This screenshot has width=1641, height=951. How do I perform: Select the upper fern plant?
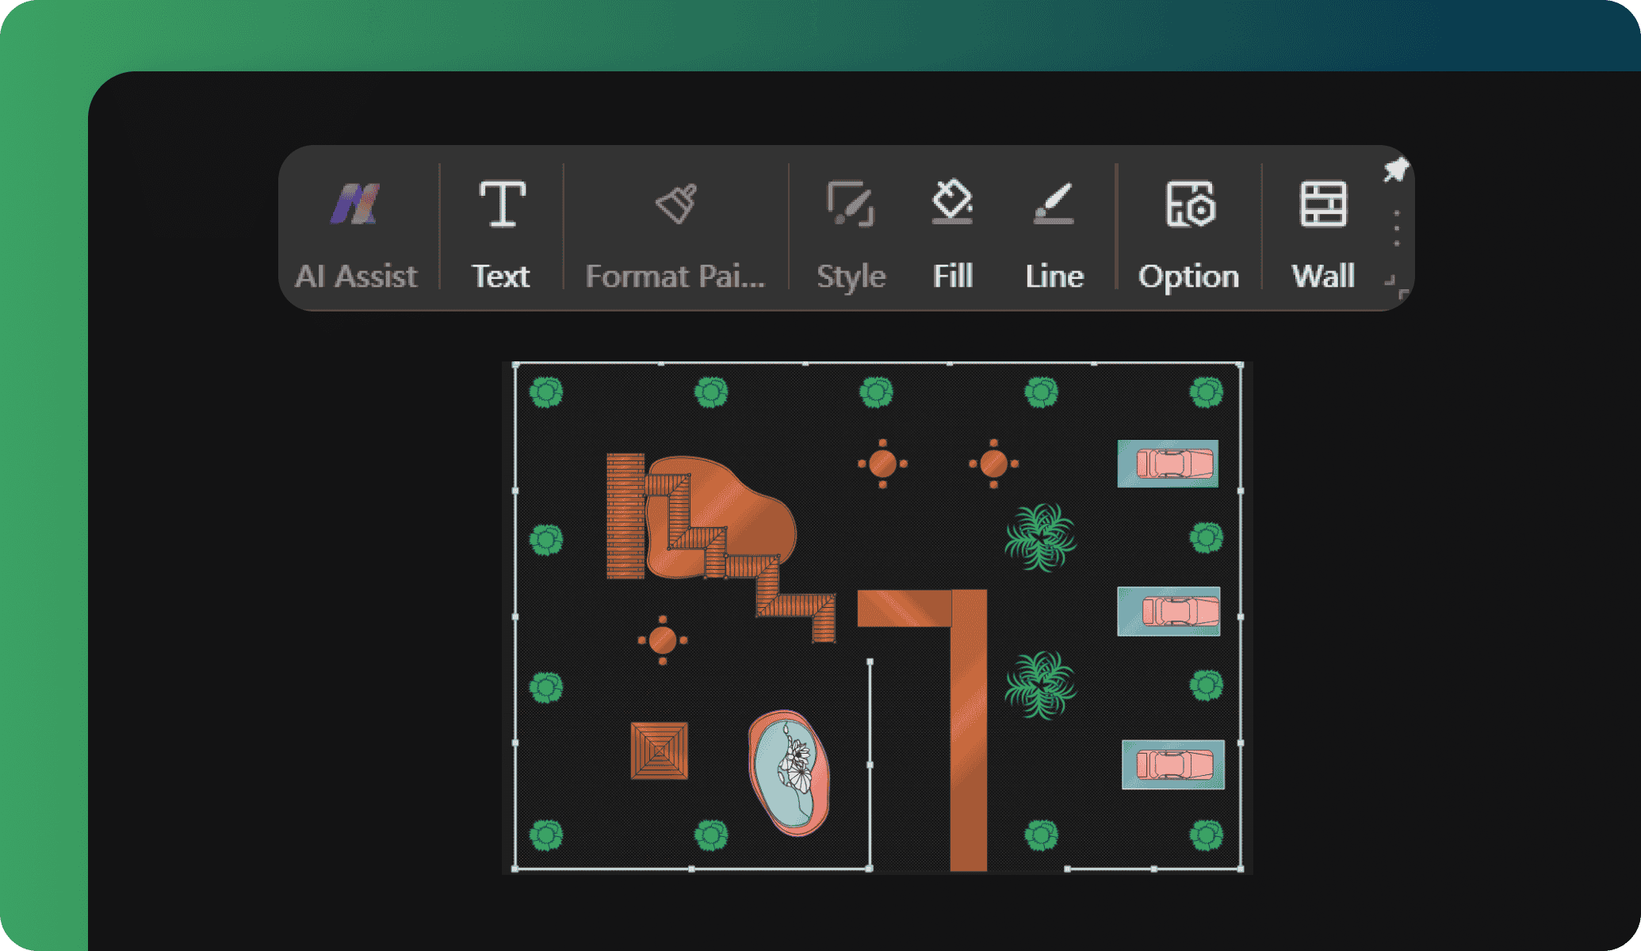point(1040,537)
